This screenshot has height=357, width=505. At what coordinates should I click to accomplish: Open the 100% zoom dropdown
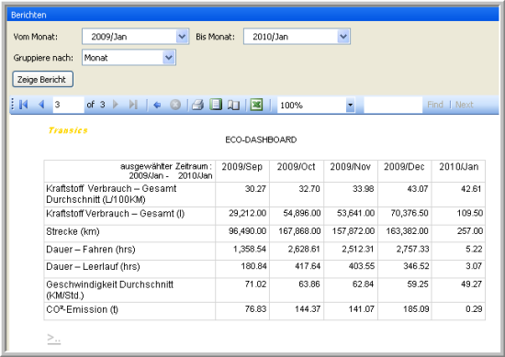(350, 105)
